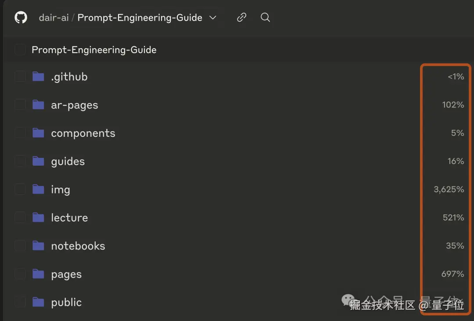Screen dimensions: 474x321
Task: Click the img folder icon
Action: click(39, 189)
